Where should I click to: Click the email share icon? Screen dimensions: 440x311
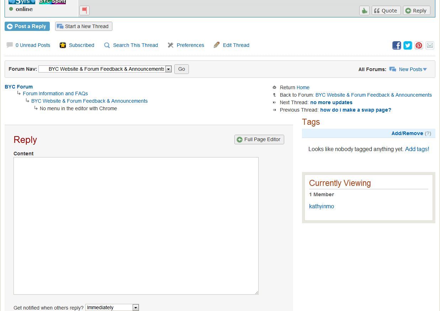pyautogui.click(x=430, y=45)
